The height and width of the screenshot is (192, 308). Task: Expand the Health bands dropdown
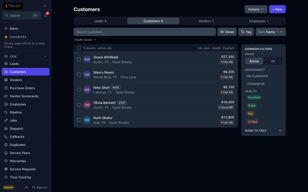pyautogui.click(x=85, y=40)
